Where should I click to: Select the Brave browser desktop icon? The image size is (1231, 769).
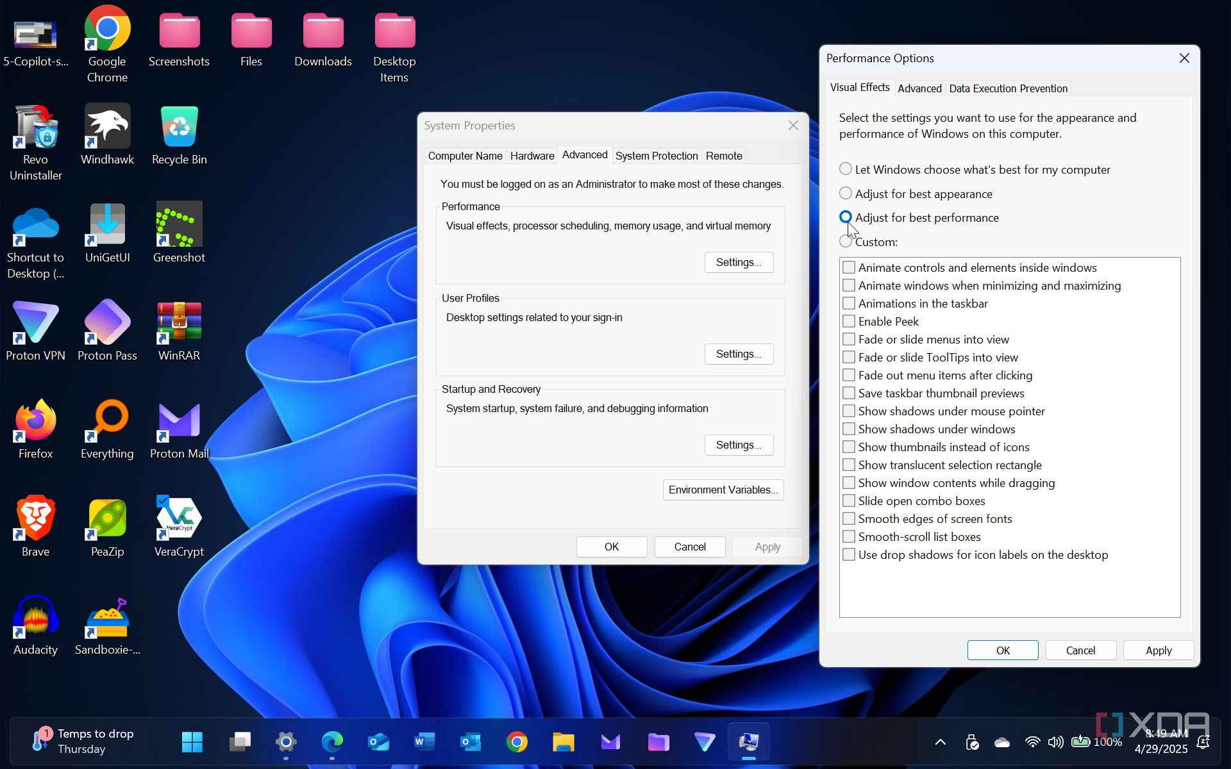tap(36, 527)
